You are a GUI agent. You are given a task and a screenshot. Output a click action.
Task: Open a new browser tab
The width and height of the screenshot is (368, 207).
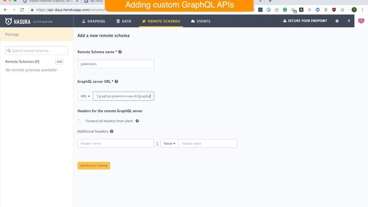pyautogui.click(x=270, y=1)
